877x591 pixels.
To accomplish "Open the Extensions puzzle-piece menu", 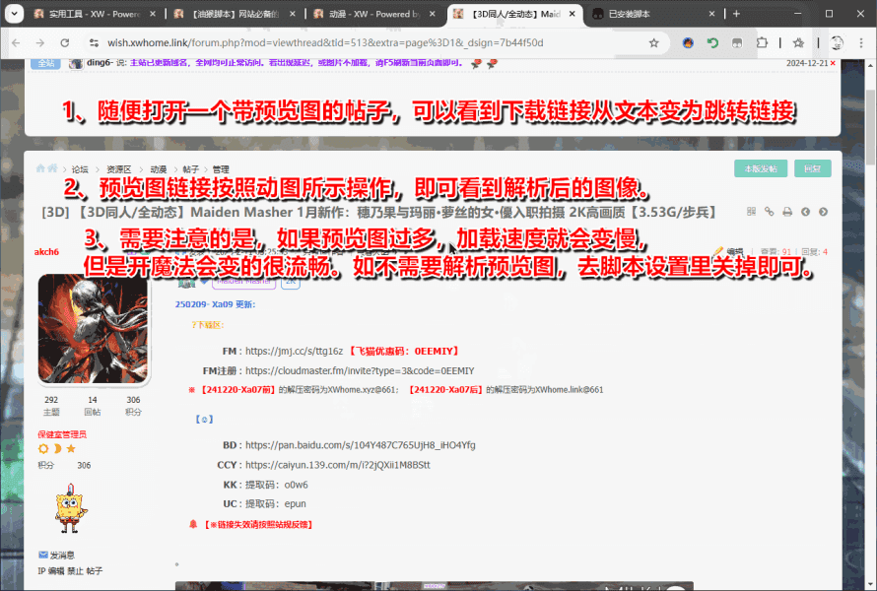I will [762, 43].
